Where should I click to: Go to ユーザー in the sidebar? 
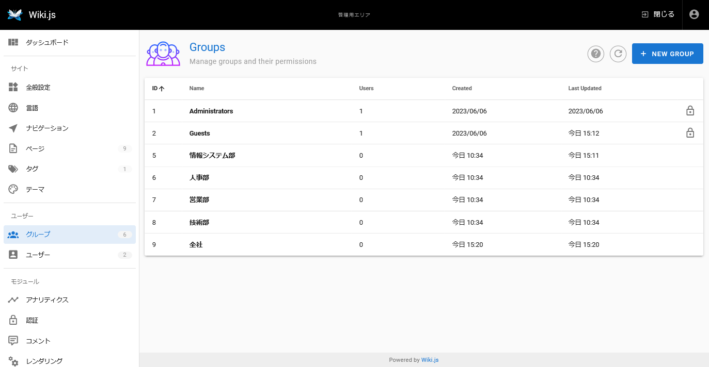point(38,255)
